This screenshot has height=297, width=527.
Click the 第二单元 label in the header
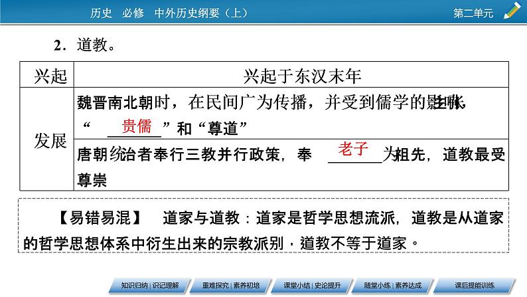click(473, 11)
